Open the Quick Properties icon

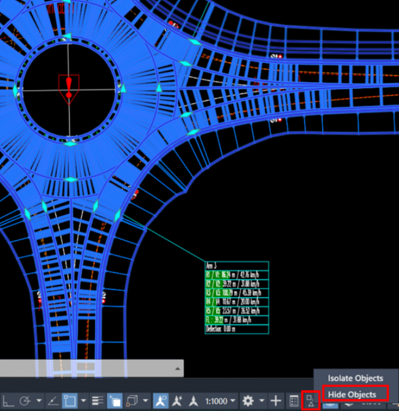tap(294, 401)
